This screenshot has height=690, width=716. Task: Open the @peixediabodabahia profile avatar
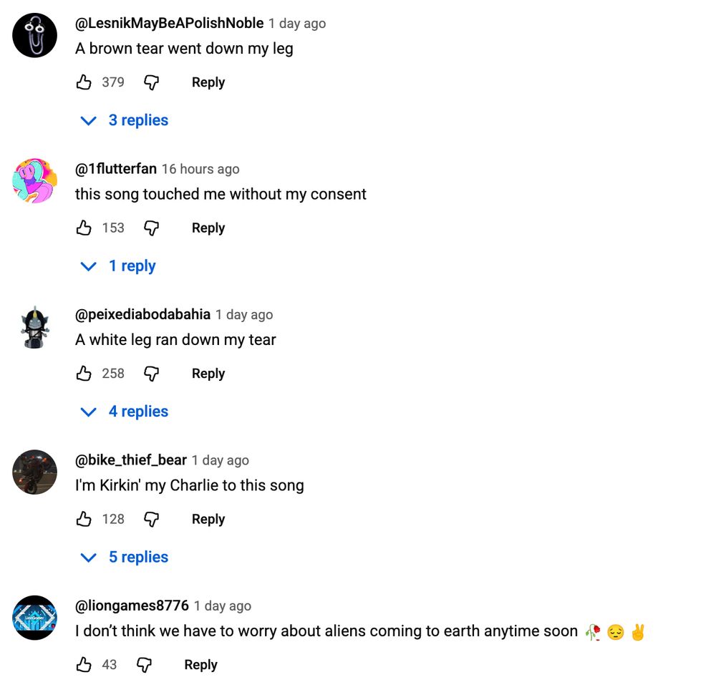(x=34, y=327)
